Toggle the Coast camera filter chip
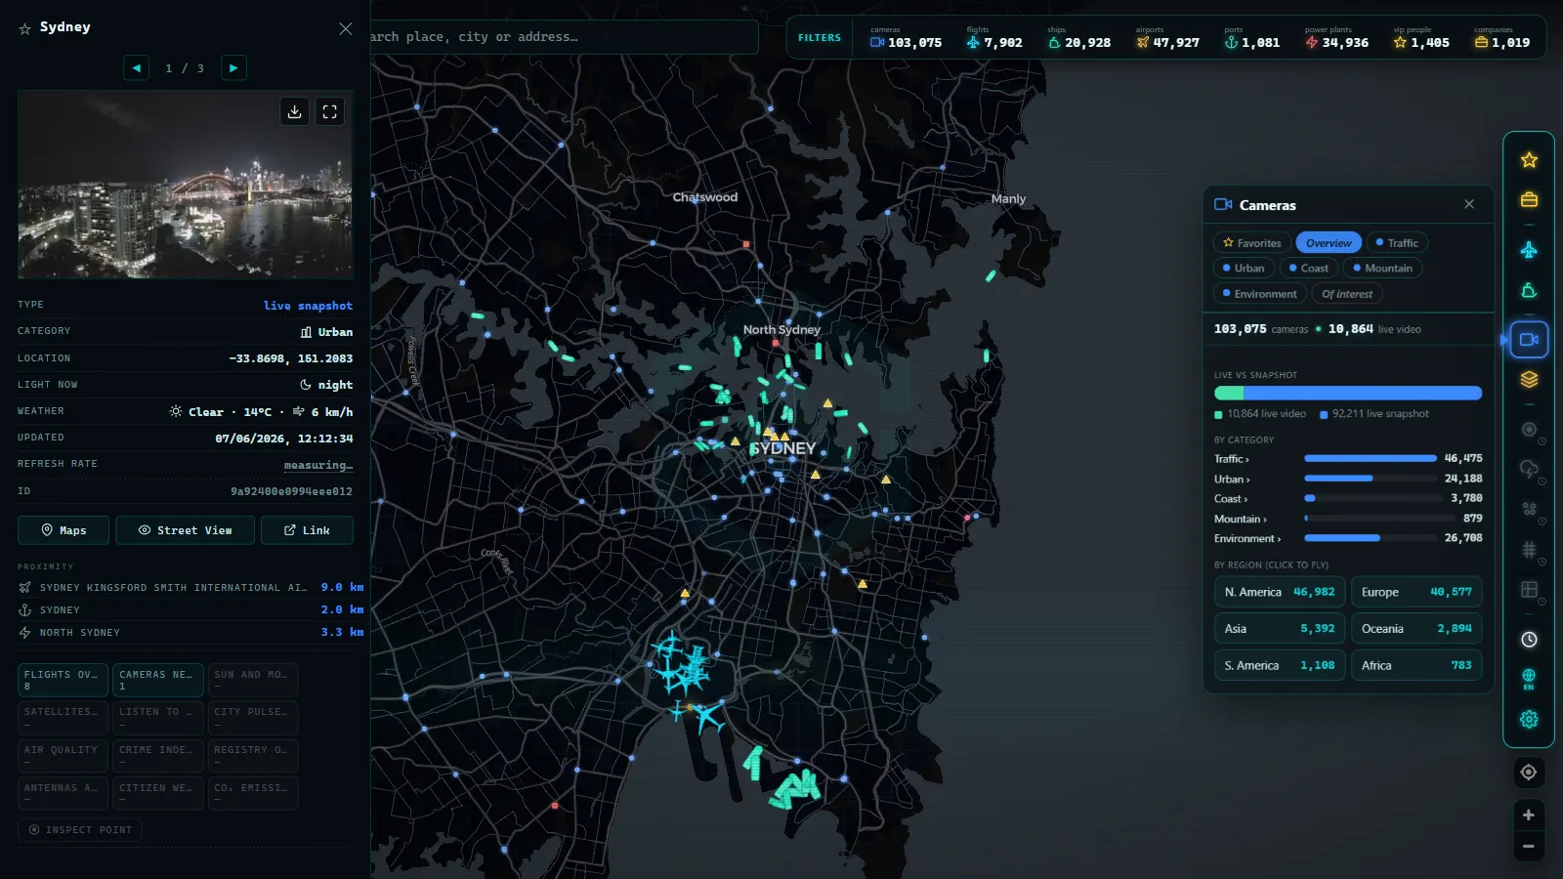The image size is (1563, 879). click(x=1309, y=268)
